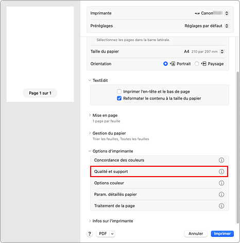Collapse the TextEdit section
This screenshot has width=240, height=243.
click(x=90, y=80)
